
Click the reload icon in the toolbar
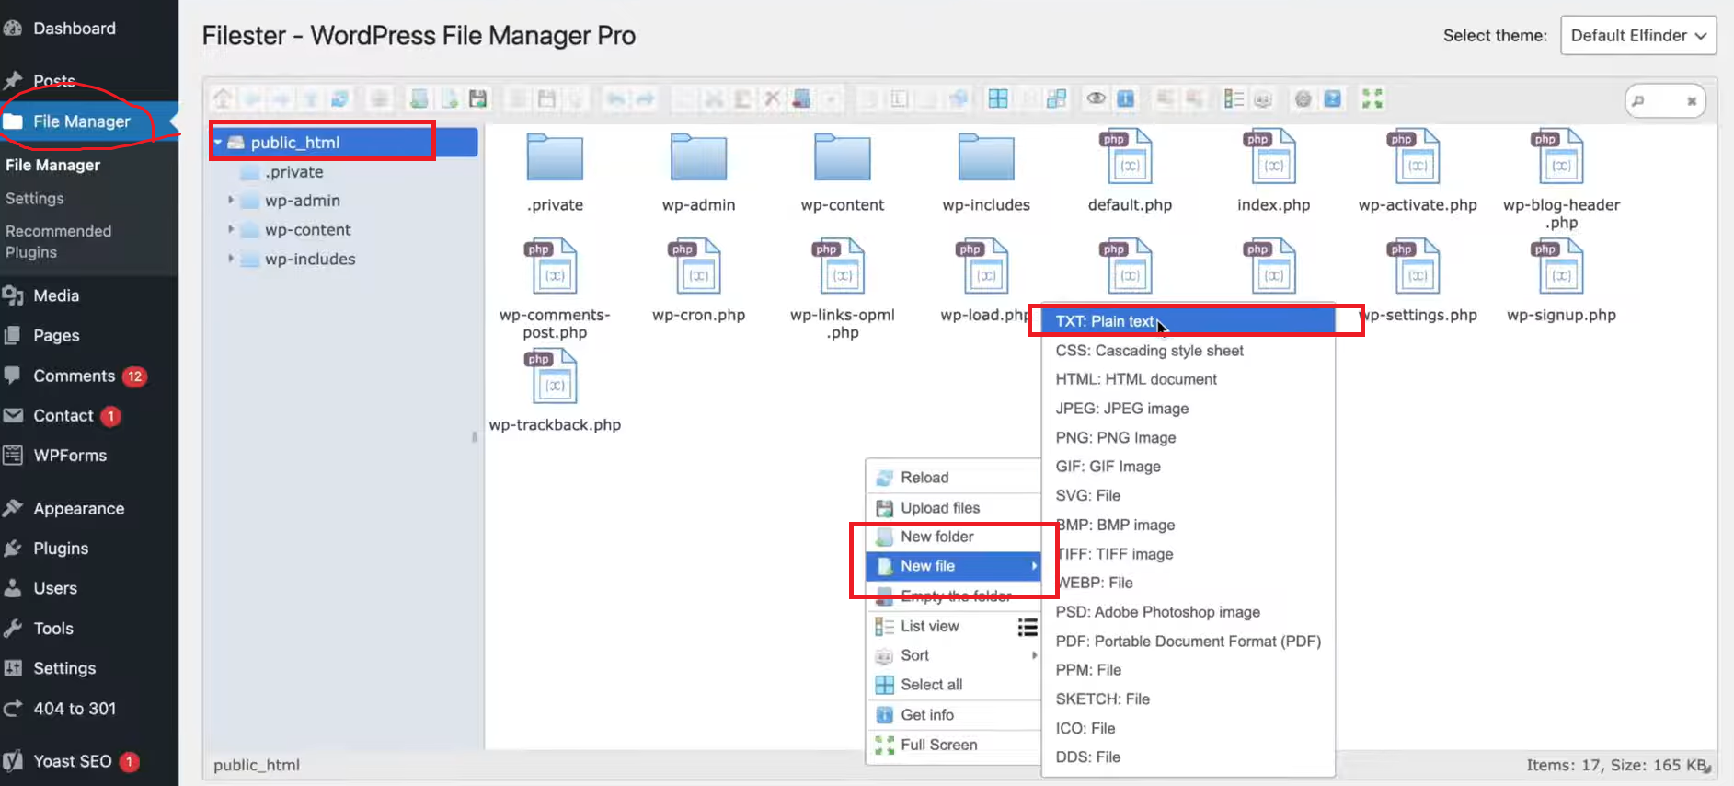[x=339, y=98]
